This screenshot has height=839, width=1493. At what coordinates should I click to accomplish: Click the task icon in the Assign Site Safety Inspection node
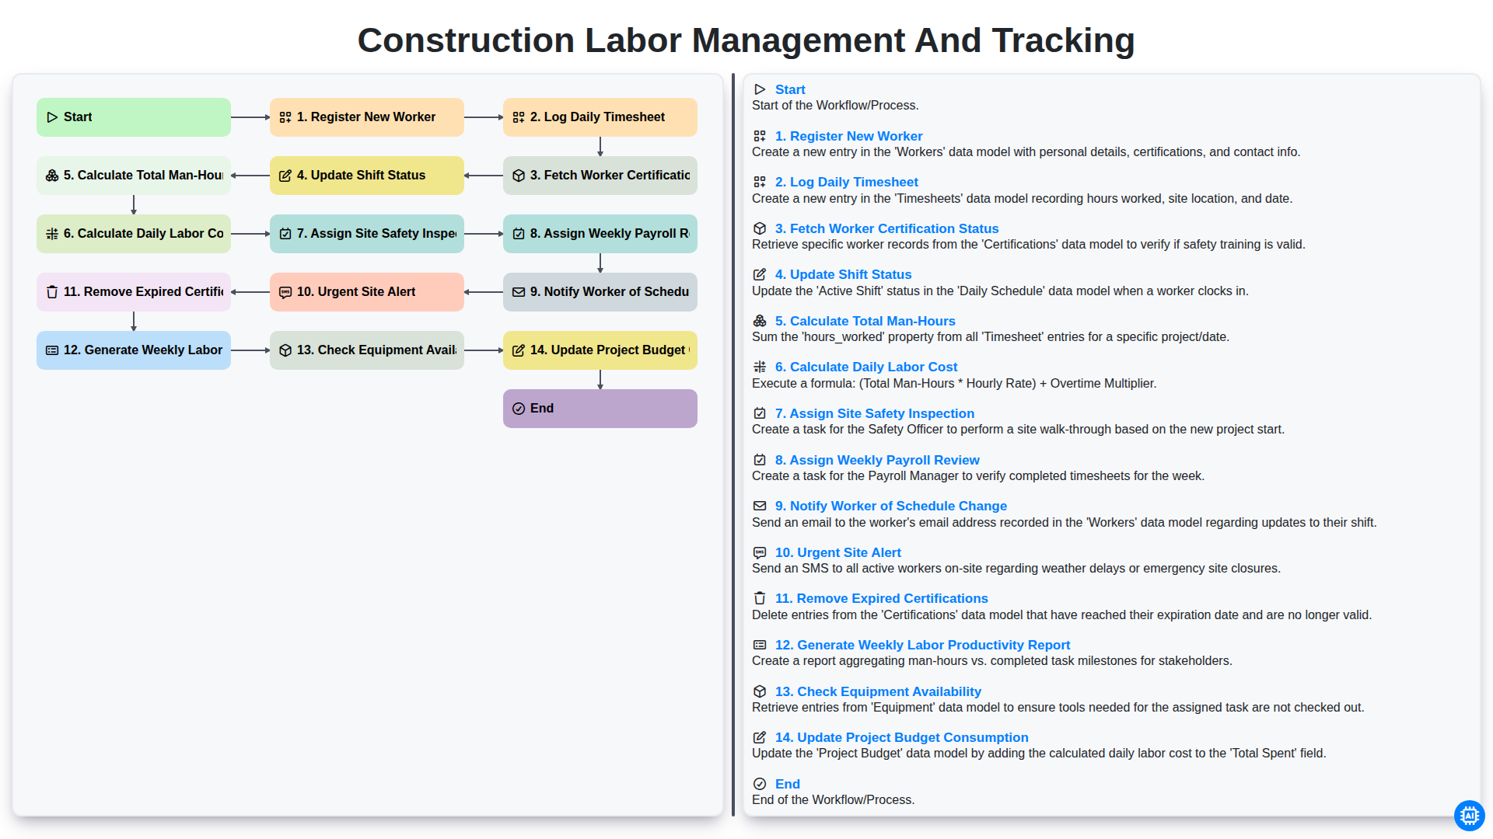(285, 234)
